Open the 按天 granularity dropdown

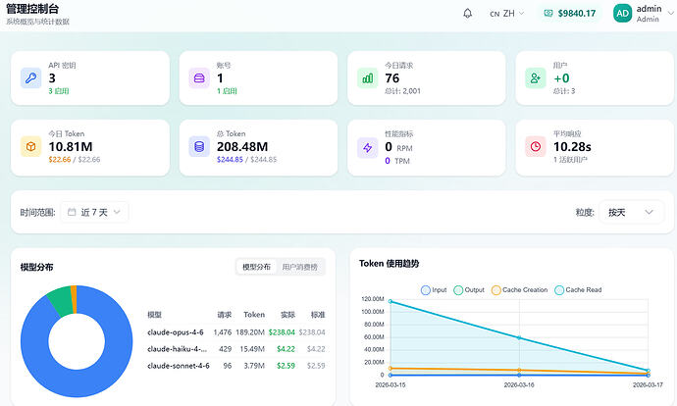tap(631, 212)
